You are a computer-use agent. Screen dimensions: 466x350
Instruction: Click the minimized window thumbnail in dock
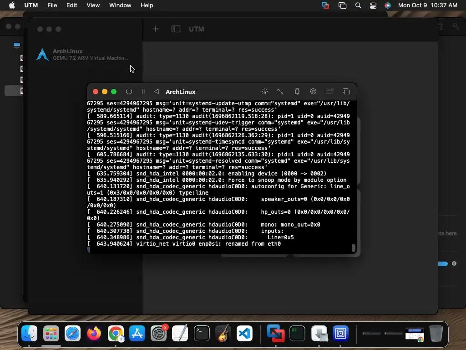[415, 335]
